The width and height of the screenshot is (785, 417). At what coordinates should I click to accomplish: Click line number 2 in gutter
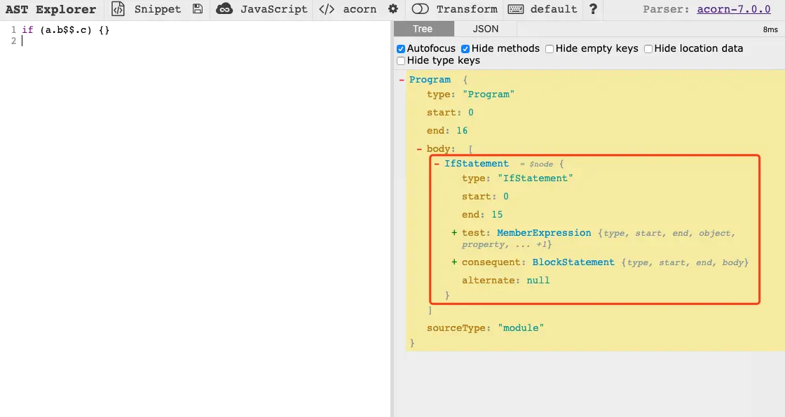[13, 41]
